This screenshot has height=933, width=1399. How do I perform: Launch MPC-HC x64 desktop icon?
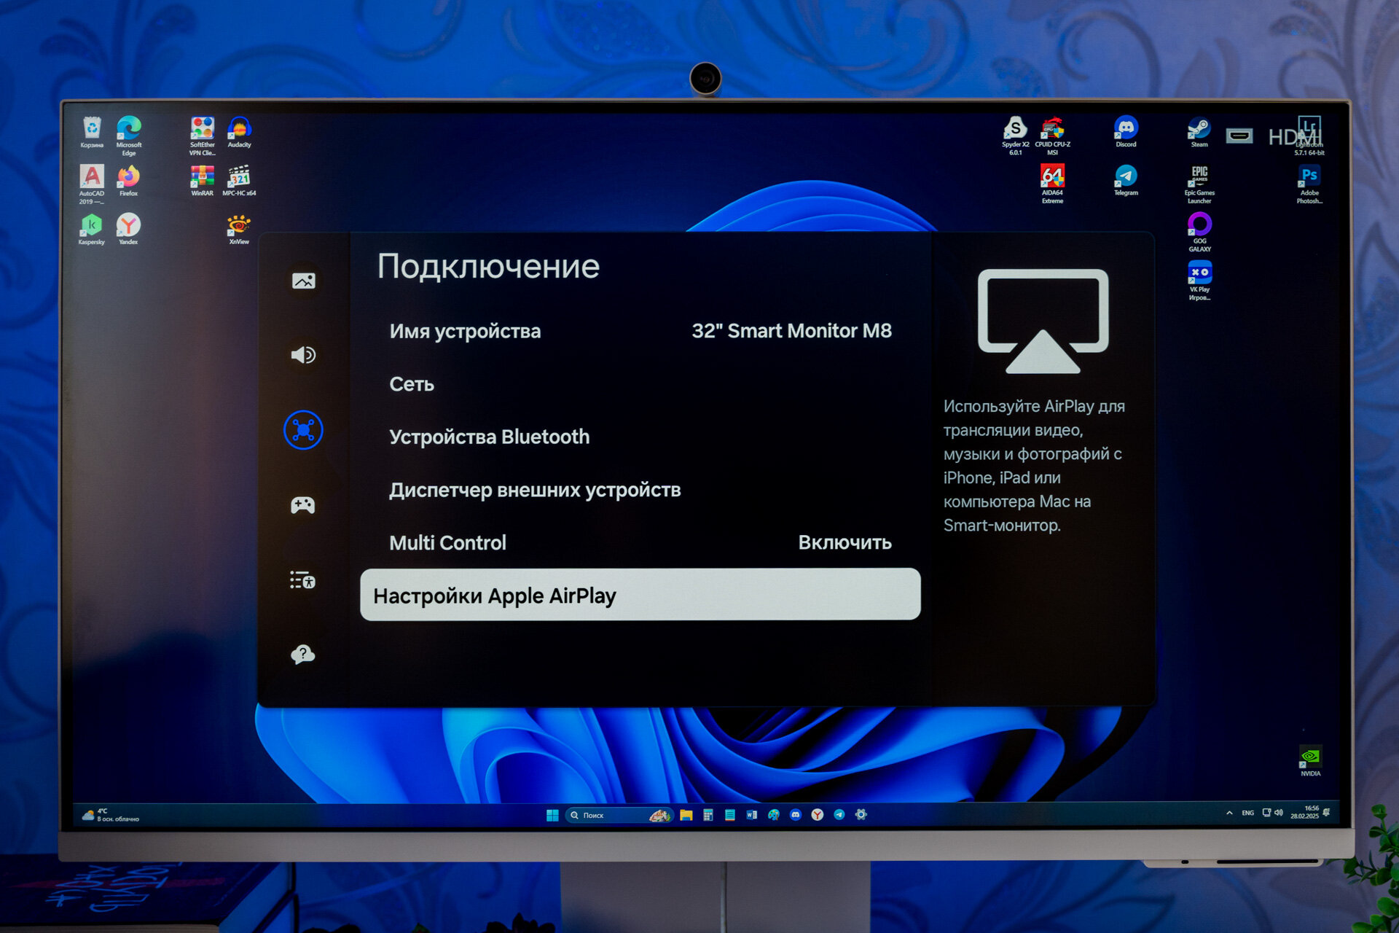click(239, 181)
